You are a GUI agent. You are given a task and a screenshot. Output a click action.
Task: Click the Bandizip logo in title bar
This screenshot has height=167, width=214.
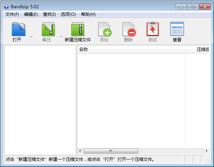click(x=6, y=6)
